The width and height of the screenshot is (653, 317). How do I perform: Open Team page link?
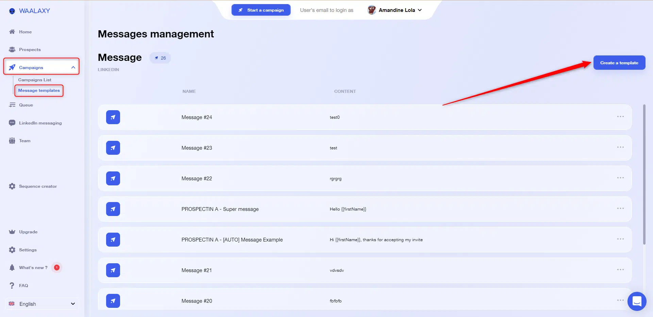(24, 140)
